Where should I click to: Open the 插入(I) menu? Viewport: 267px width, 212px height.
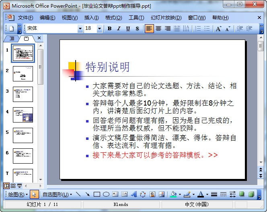point(91,18)
